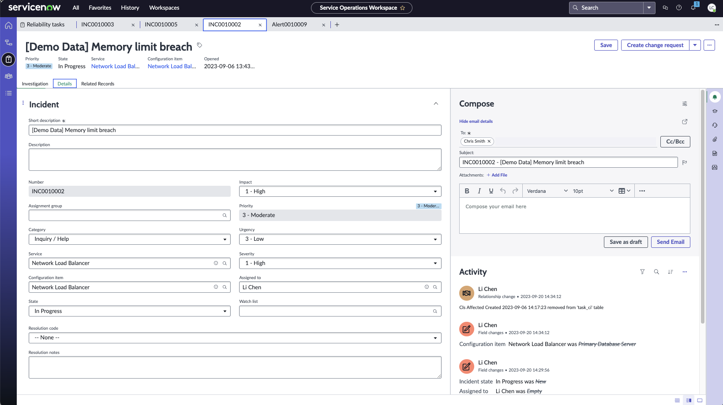
Task: Click the right panel vertical scrollbar
Action: (x=703, y=207)
